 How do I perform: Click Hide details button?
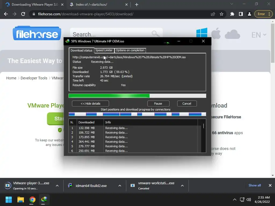pos(90,104)
